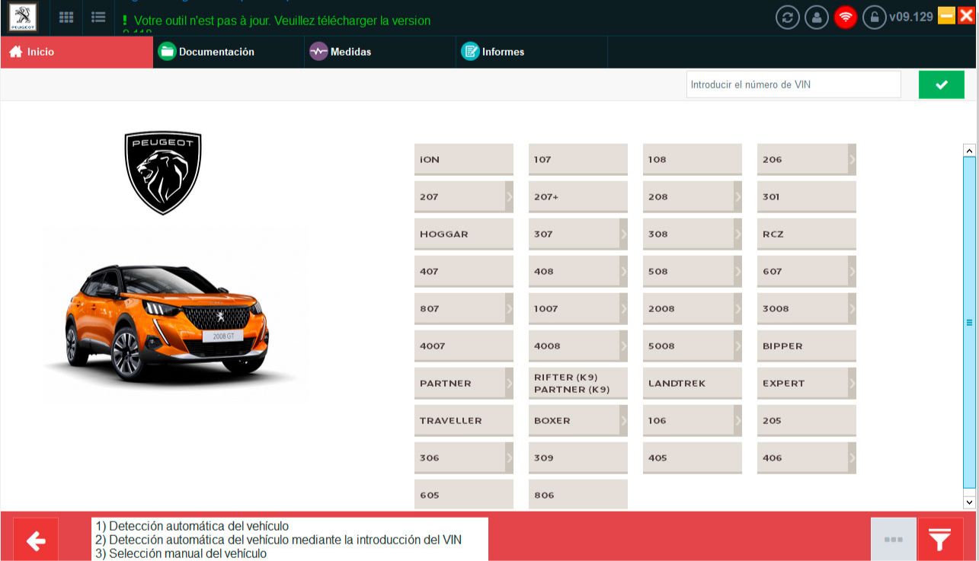Switch to the grid view icon
979x561 pixels.
[x=66, y=17]
